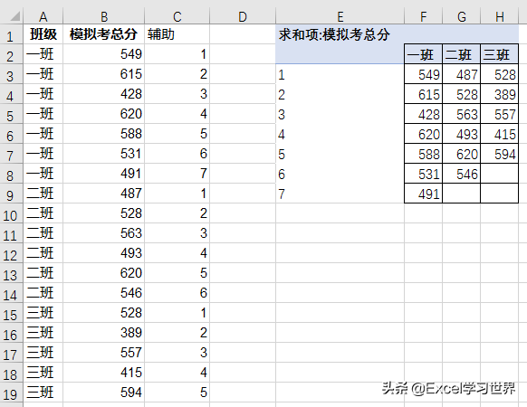Select row 12 header
The width and height of the screenshot is (527, 407).
coord(12,253)
